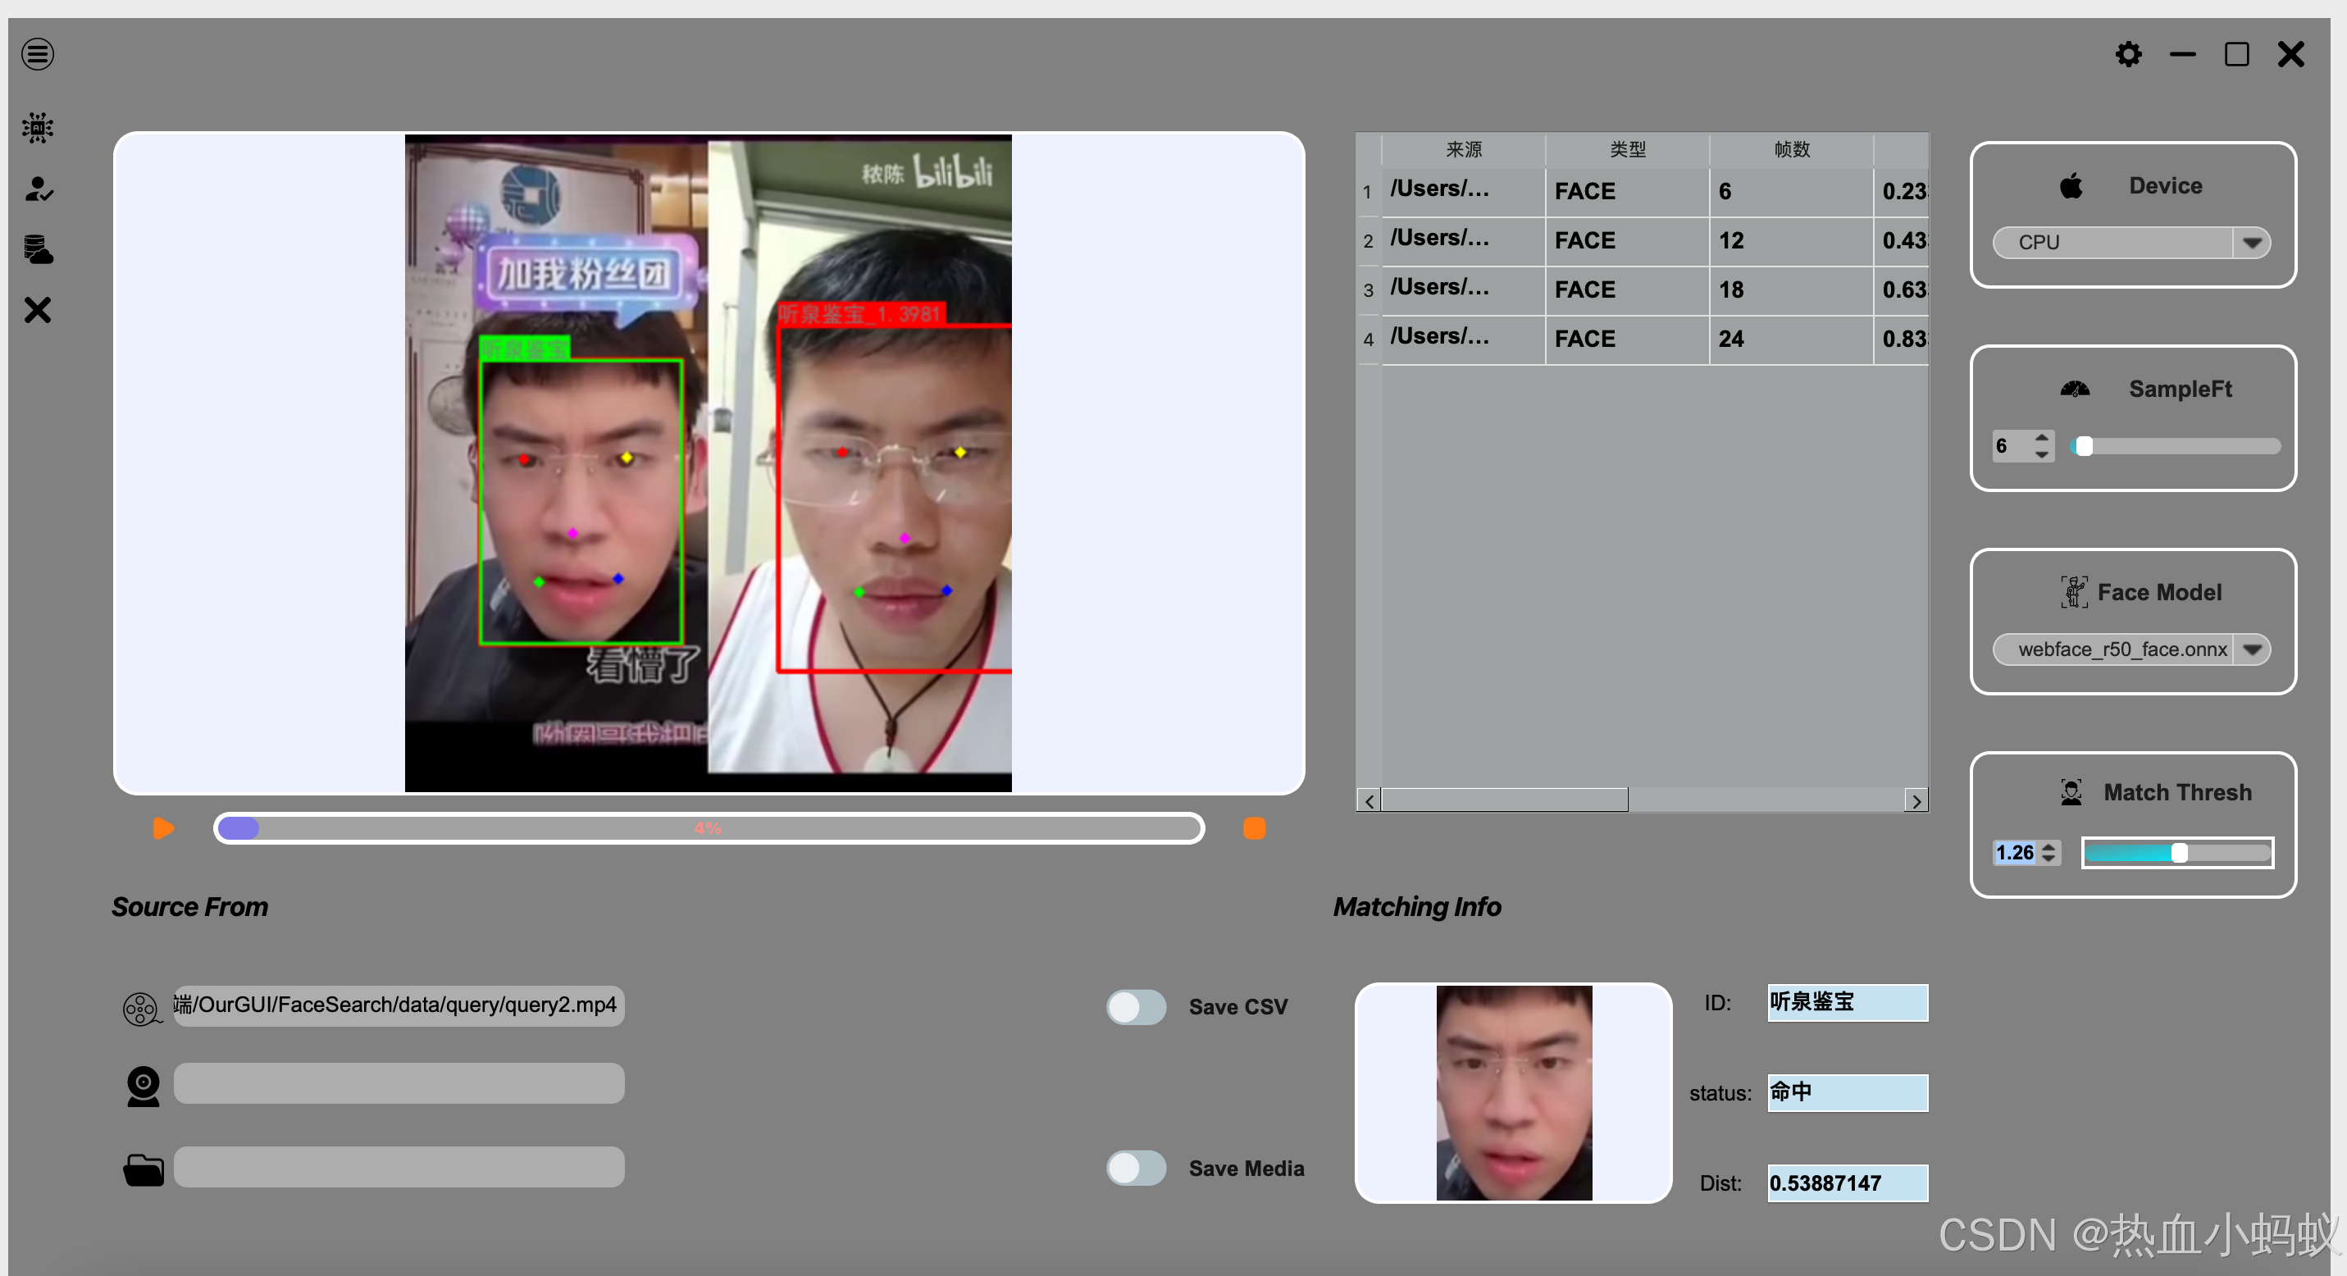The height and width of the screenshot is (1276, 2347).
Task: Open the user register sidebar icon
Action: [38, 189]
